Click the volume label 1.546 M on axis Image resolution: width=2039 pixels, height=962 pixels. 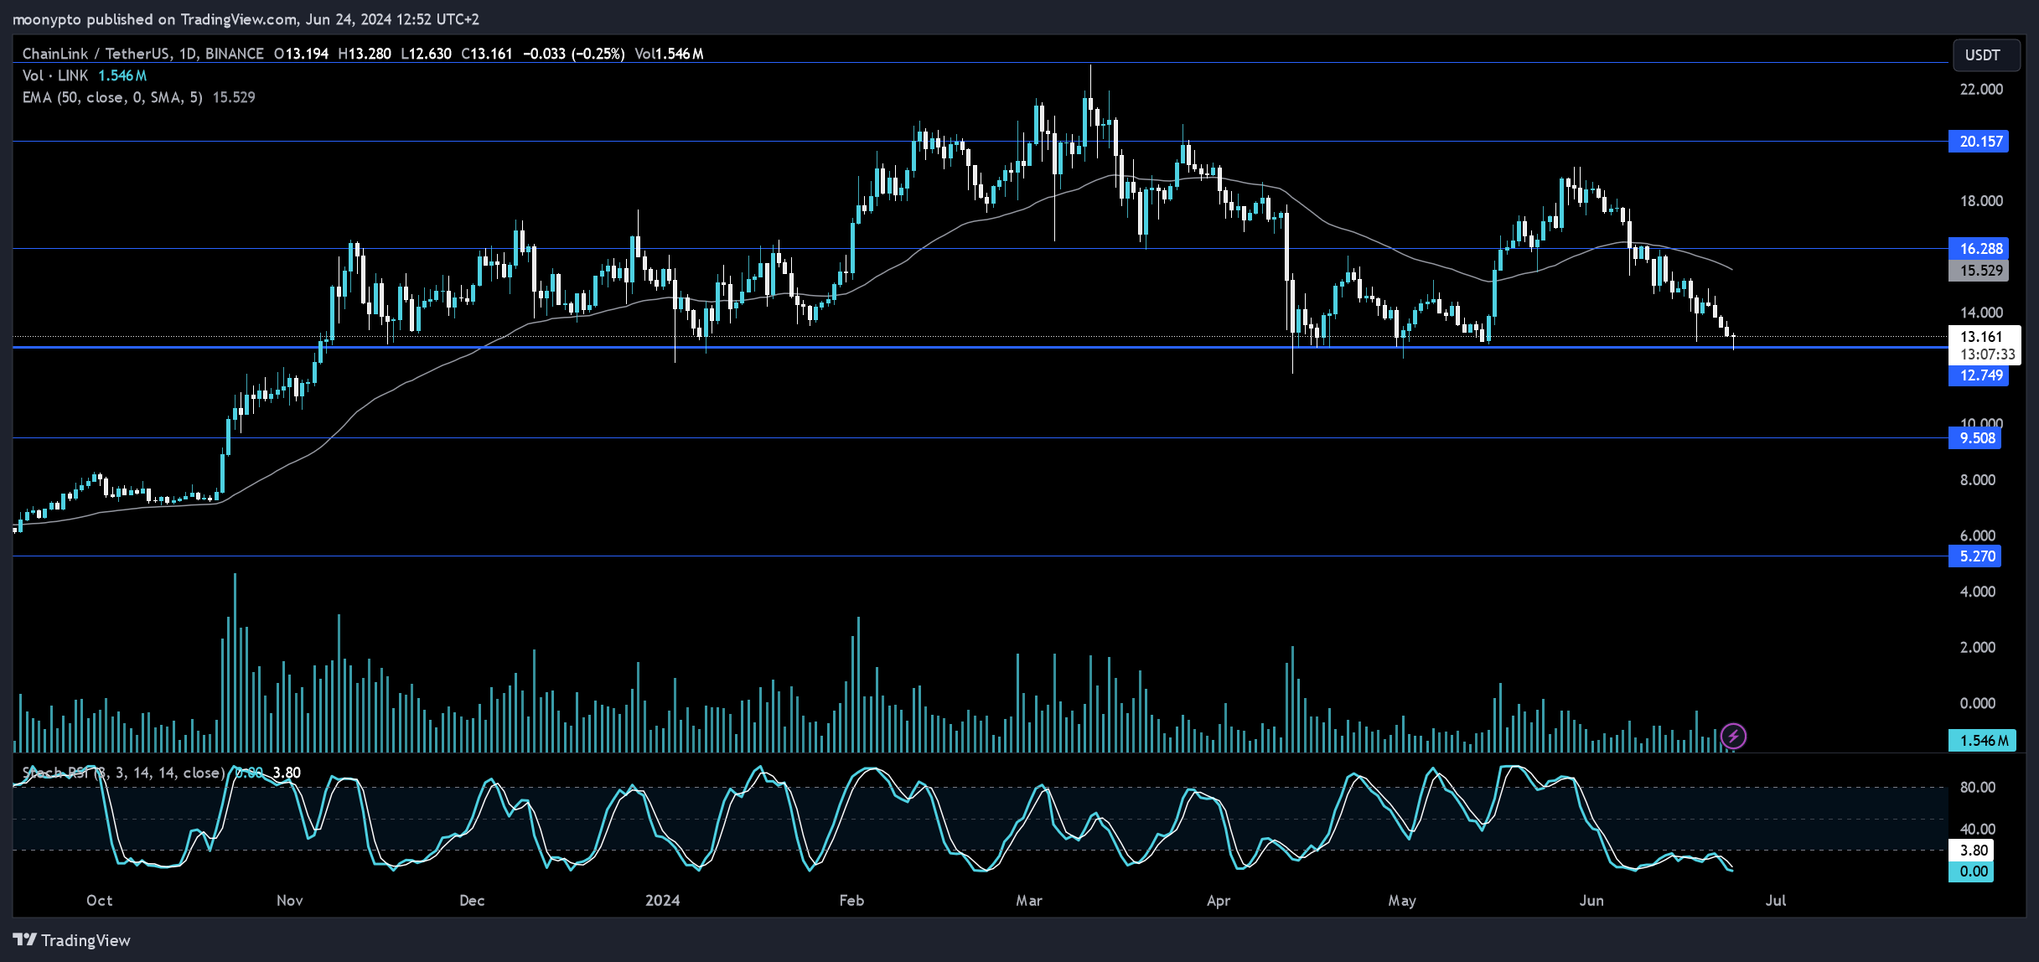(1983, 741)
